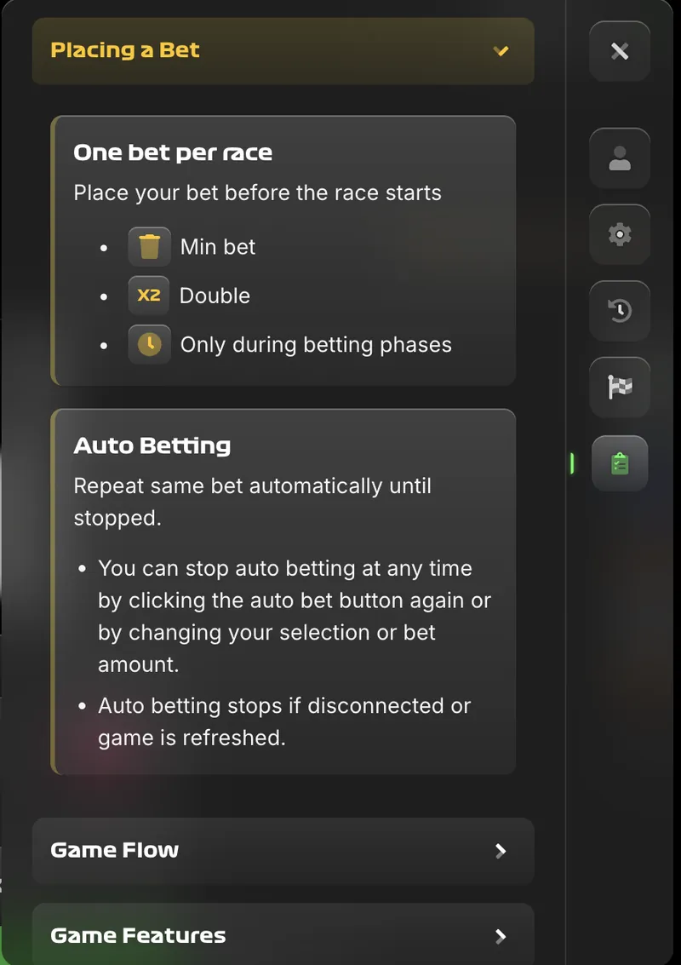This screenshot has height=965, width=681.
Task: Select the x2 Double bet icon
Action: pyautogui.click(x=149, y=296)
